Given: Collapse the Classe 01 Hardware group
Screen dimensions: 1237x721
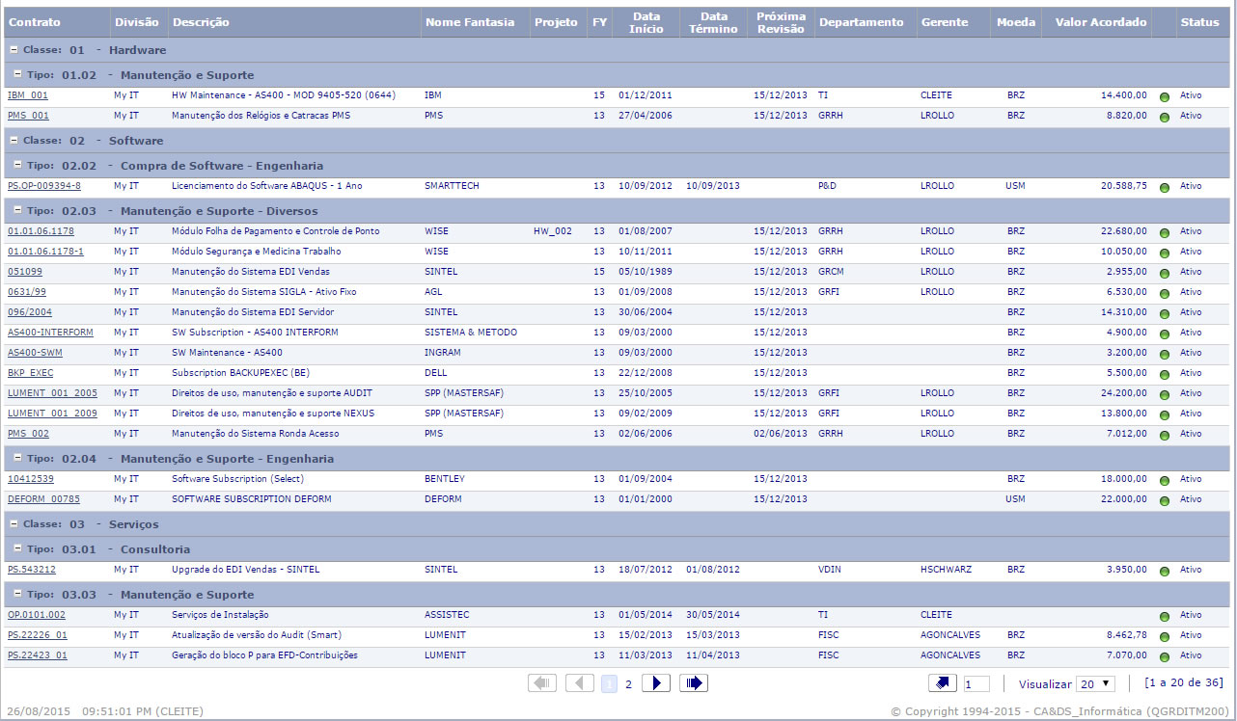Looking at the screenshot, I should pos(14,50).
